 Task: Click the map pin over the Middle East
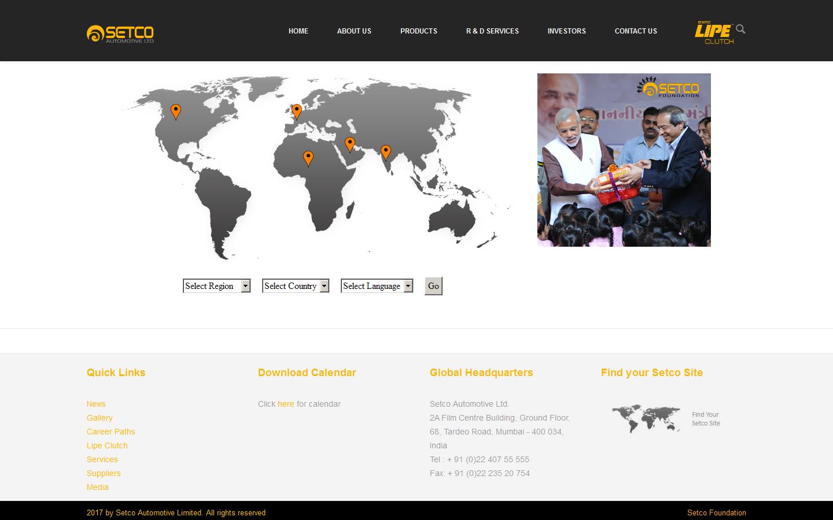(x=350, y=143)
